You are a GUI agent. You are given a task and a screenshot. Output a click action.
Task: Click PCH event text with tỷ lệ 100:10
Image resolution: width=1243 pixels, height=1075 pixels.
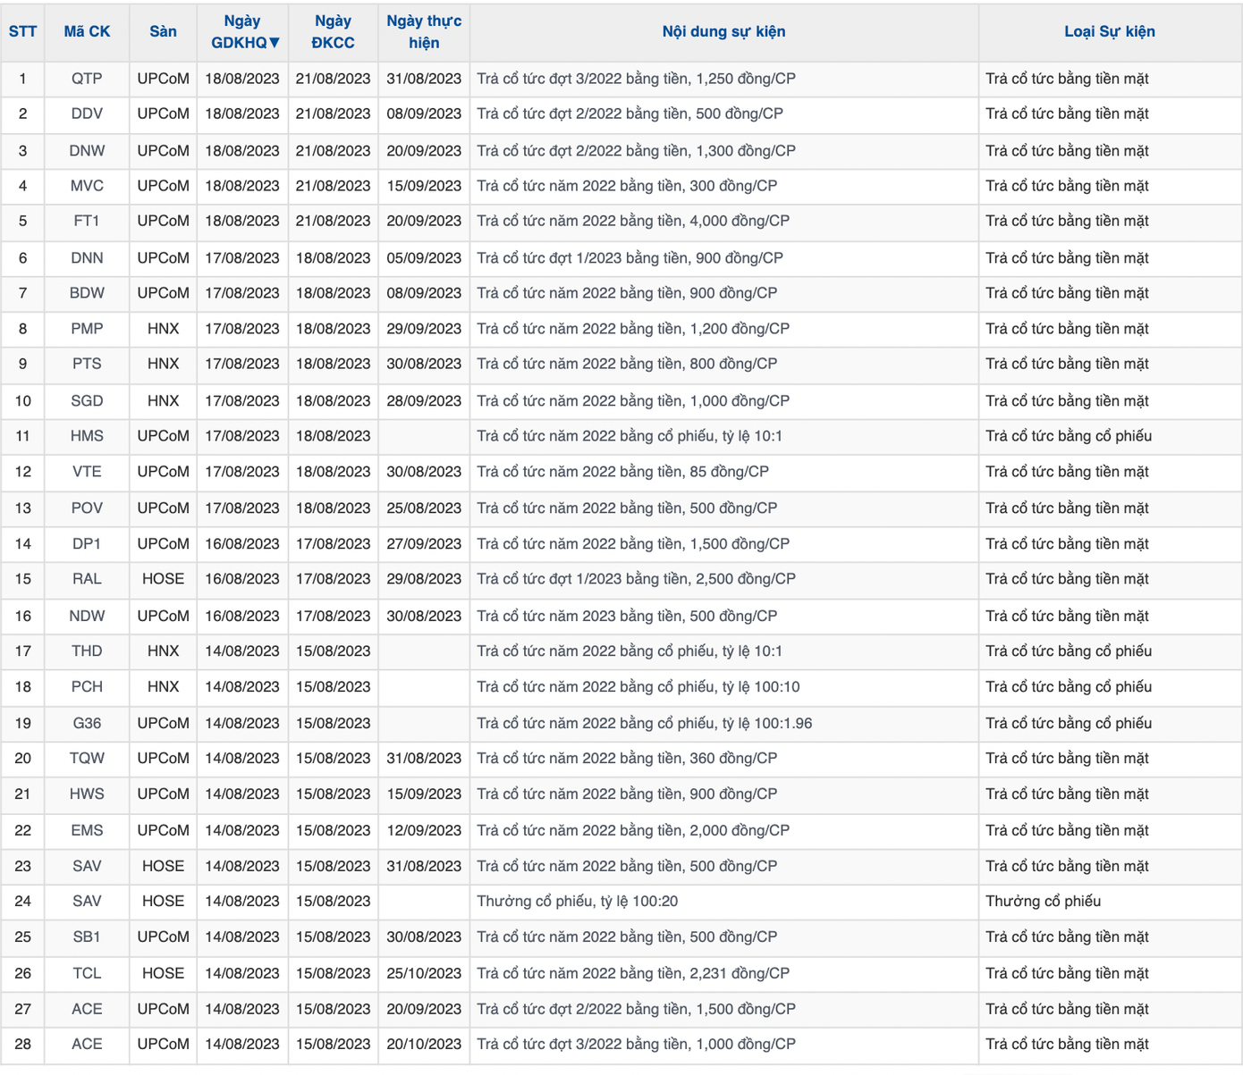point(638,686)
